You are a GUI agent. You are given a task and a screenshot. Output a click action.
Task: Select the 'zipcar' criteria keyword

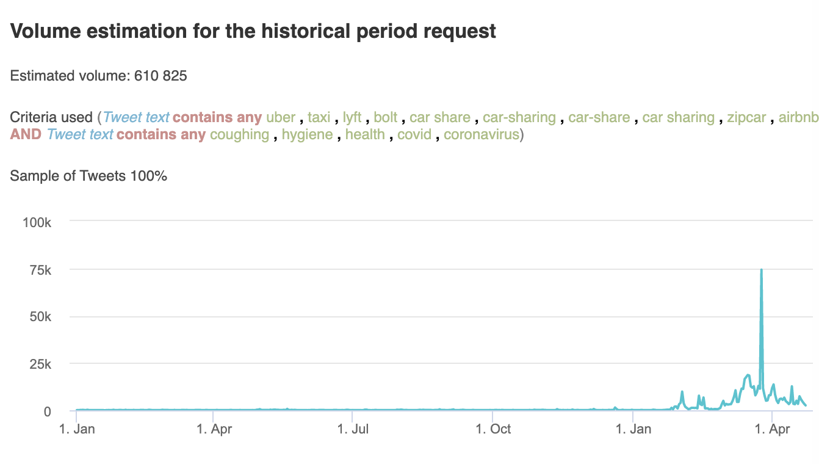746,117
